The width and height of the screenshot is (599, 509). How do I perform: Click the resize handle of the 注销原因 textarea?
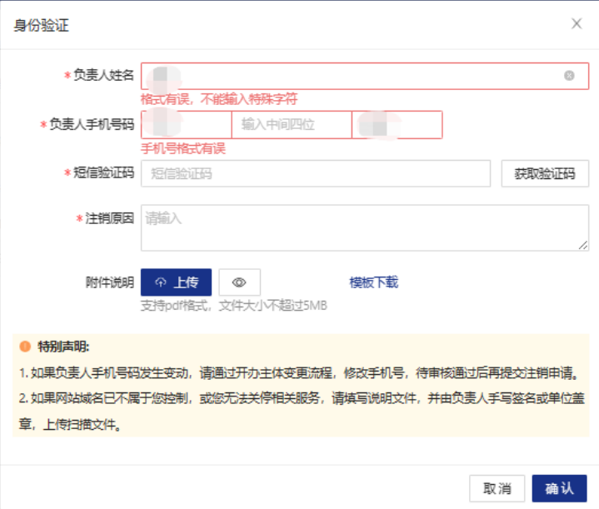[583, 245]
